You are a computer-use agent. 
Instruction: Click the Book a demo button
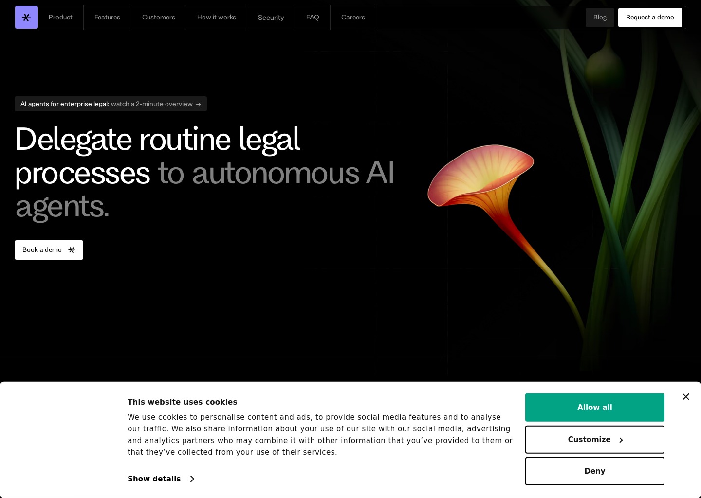point(49,250)
